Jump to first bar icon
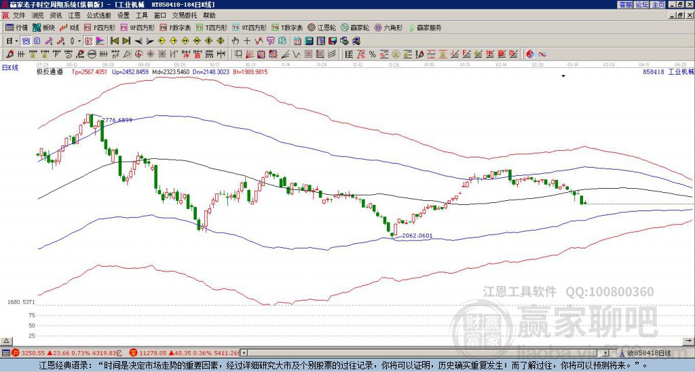 click(114, 41)
